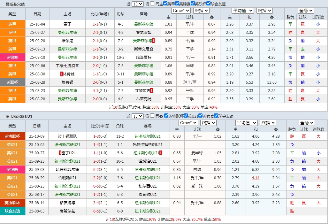Open match count dropdown in Newcastle U21 table

pyautogui.click(x=137, y=116)
